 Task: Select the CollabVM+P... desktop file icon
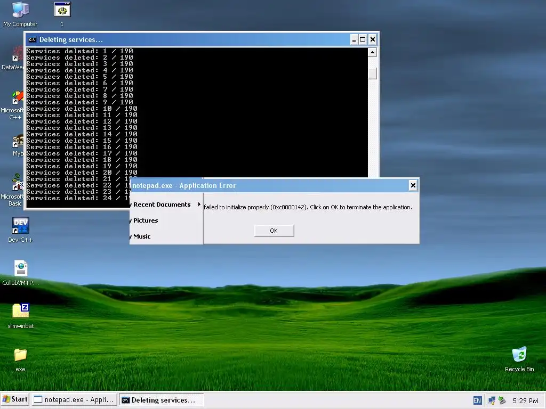point(21,273)
